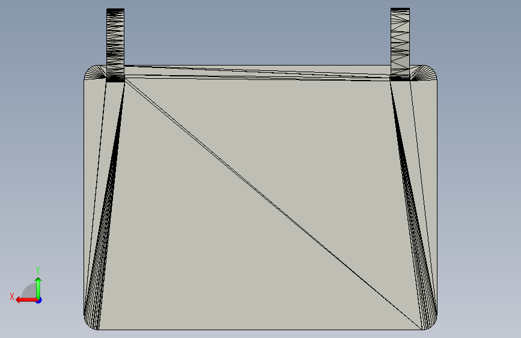The width and height of the screenshot is (521, 338).
Task: Click the blue Z axis dot of the triad
Action: (x=39, y=300)
